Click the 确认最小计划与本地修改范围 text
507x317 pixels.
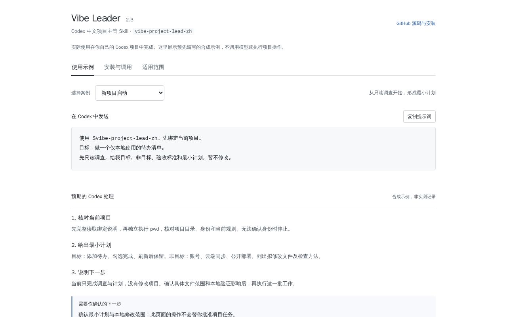click(158, 314)
